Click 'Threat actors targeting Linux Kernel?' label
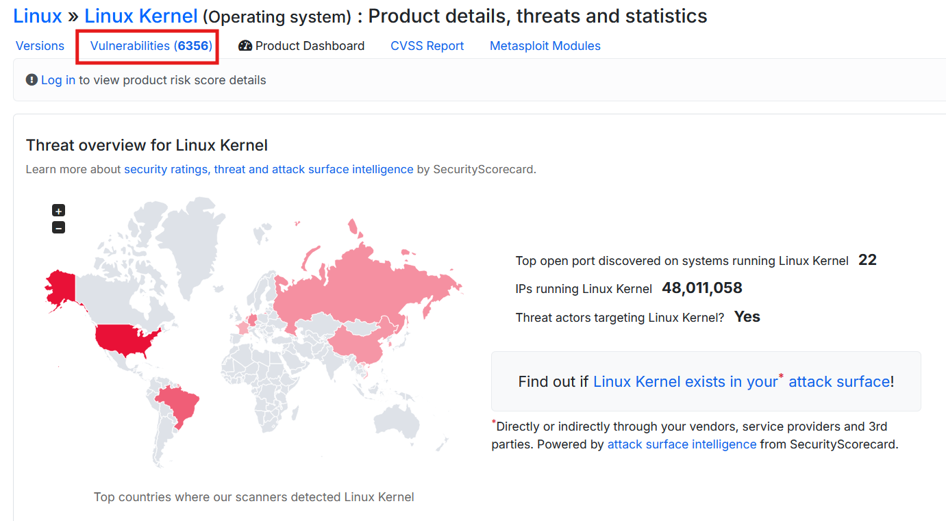 [x=620, y=318]
